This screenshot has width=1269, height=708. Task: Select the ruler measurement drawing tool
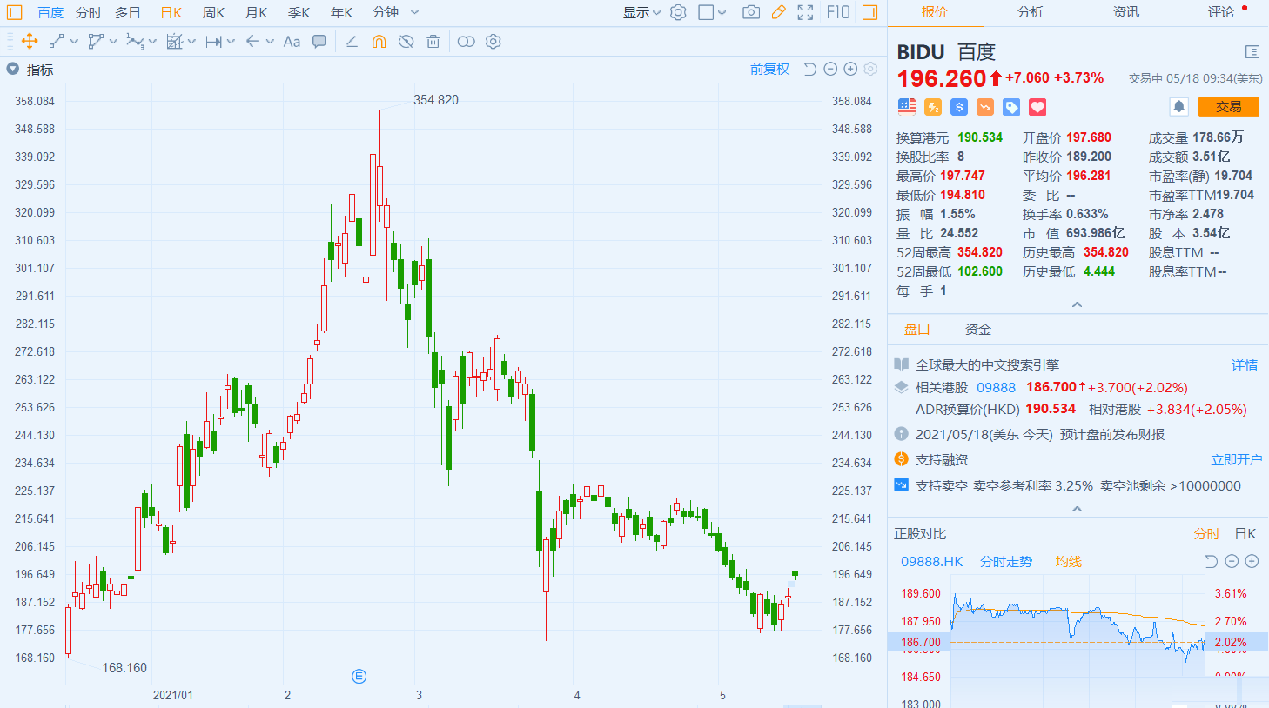tap(174, 41)
